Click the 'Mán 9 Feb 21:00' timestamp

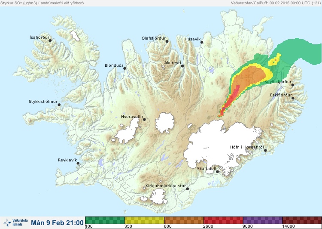coord(57,223)
